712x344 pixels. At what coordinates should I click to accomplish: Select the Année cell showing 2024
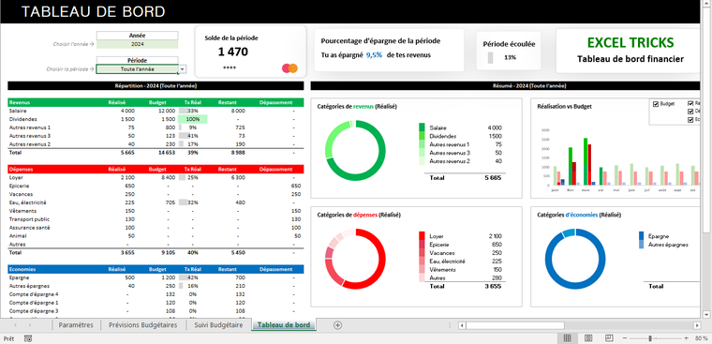[137, 44]
